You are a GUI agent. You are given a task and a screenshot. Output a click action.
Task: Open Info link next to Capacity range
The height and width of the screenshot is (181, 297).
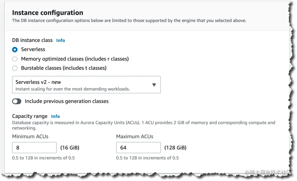(55, 116)
